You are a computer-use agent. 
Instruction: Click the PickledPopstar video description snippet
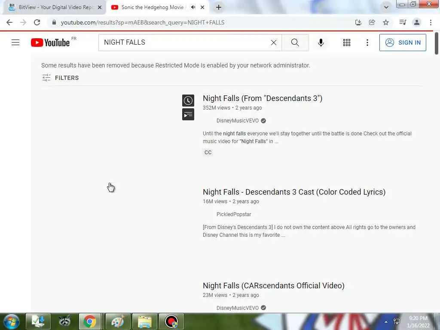[309, 231]
